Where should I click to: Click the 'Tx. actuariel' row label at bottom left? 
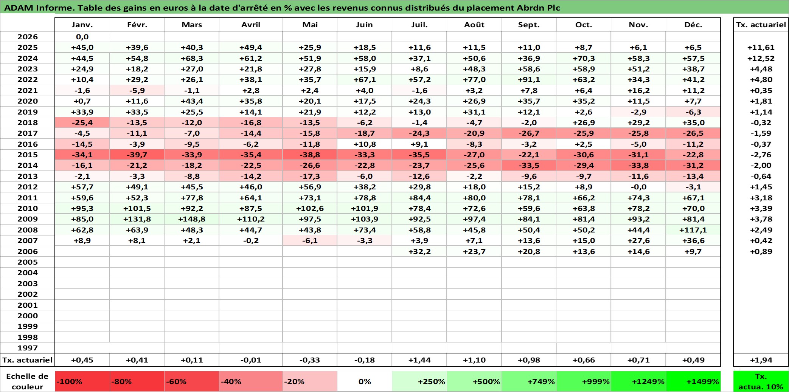[28, 360]
